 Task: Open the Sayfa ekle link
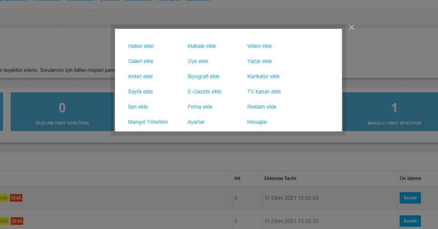[x=141, y=92]
